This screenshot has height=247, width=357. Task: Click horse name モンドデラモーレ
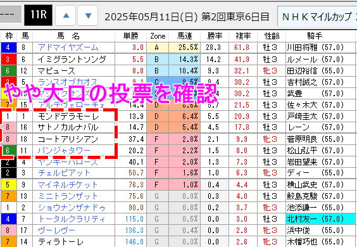(68, 117)
